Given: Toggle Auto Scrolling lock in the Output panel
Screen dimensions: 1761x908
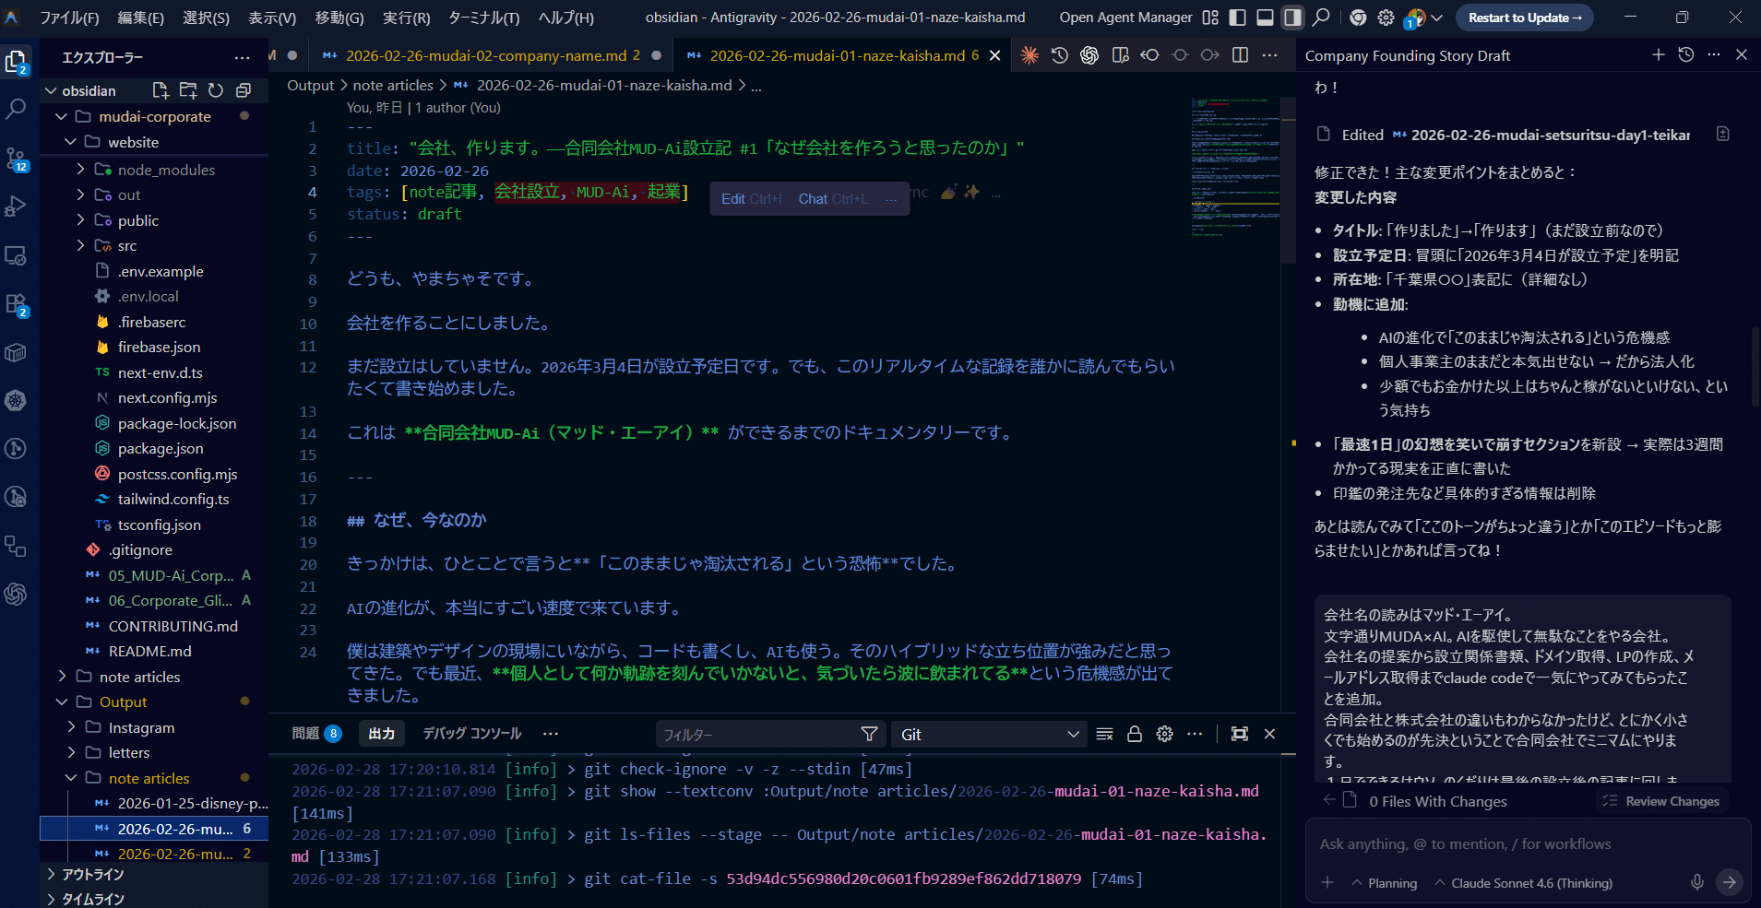Looking at the screenshot, I should click(1135, 733).
